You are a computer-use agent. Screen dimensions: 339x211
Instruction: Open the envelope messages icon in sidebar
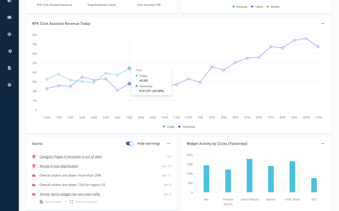coord(9,17)
